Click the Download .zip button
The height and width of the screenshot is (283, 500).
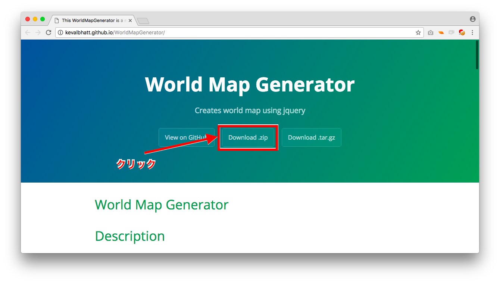point(248,137)
